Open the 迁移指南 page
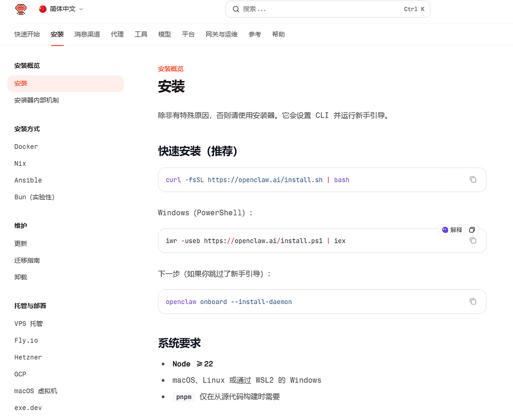 click(27, 260)
